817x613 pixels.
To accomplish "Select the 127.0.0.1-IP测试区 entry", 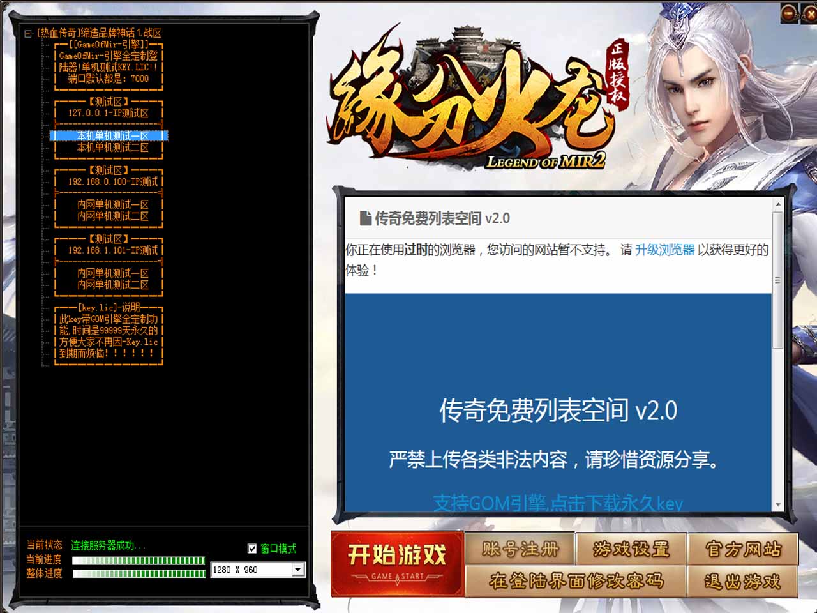I will (109, 113).
